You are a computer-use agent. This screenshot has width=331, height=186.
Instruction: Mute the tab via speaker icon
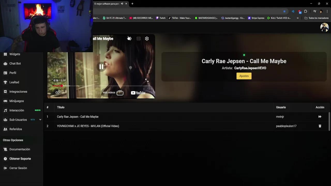[x=122, y=4]
